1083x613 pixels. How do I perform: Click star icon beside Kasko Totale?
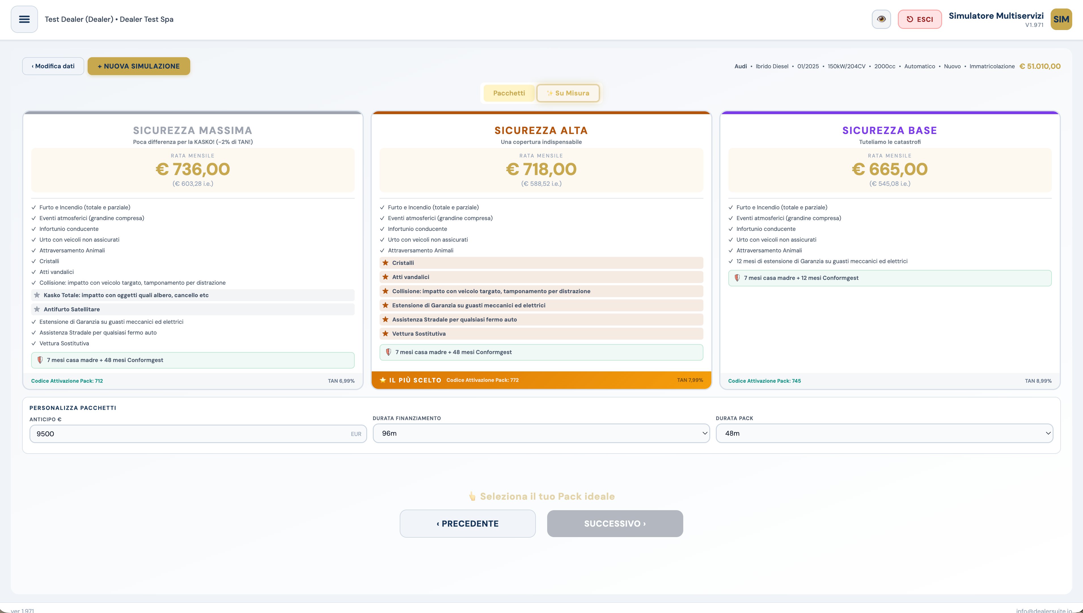[x=37, y=295]
